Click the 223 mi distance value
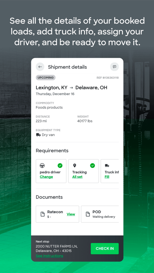Image resolution: width=154 pixels, height=273 pixels. tap(41, 121)
